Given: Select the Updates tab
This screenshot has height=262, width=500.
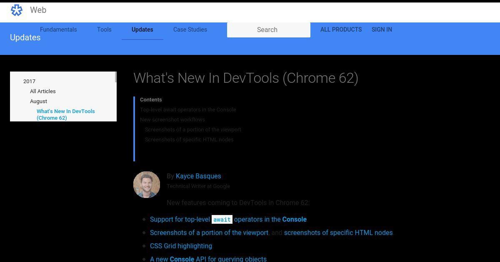Looking at the screenshot, I should coord(142,30).
